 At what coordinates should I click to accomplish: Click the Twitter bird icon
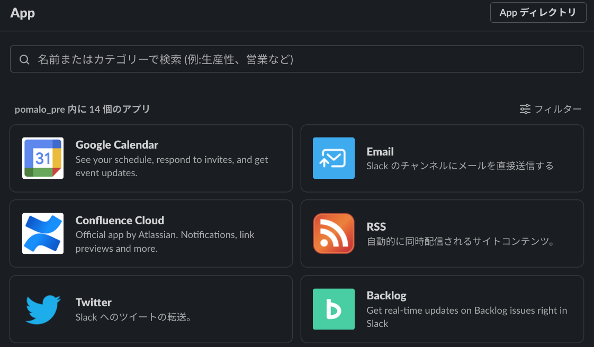43,309
